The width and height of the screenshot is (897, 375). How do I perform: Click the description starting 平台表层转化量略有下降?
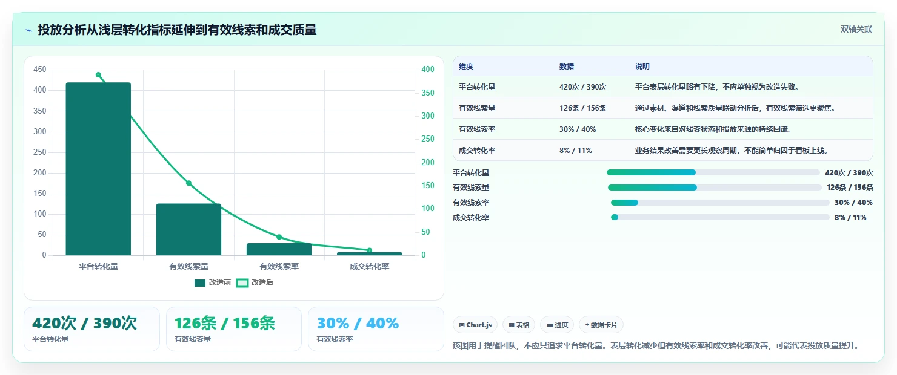tap(717, 87)
